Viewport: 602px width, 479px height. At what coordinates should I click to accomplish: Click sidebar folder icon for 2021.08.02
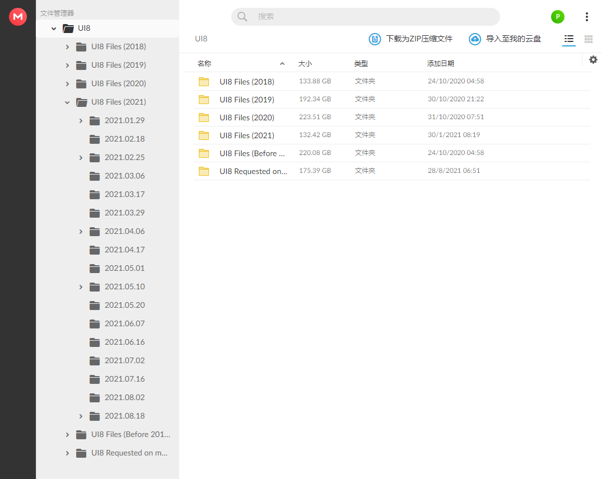click(x=95, y=398)
